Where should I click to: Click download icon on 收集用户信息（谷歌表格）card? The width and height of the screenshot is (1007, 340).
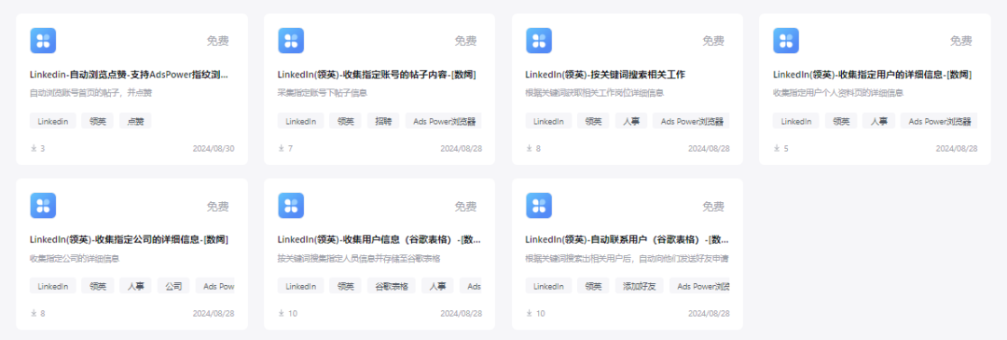pyautogui.click(x=282, y=313)
